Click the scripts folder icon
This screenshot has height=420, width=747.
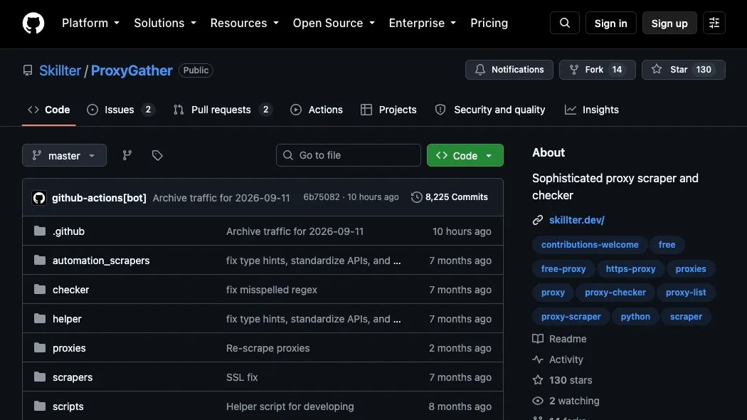(x=40, y=406)
